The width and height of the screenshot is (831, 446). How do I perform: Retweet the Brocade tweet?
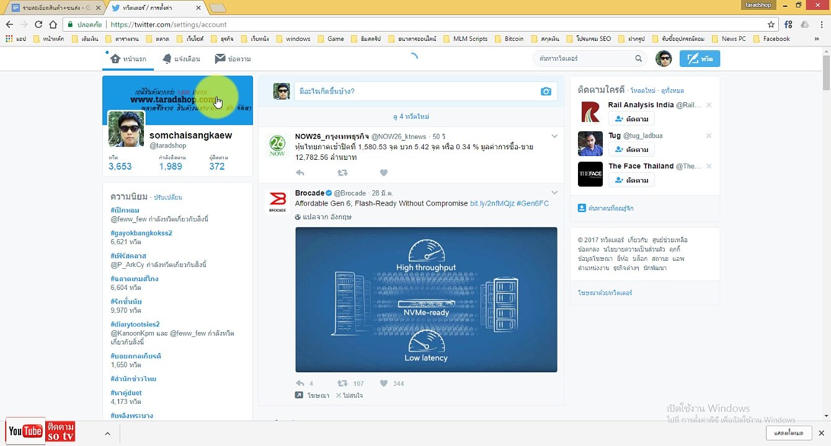(x=342, y=383)
